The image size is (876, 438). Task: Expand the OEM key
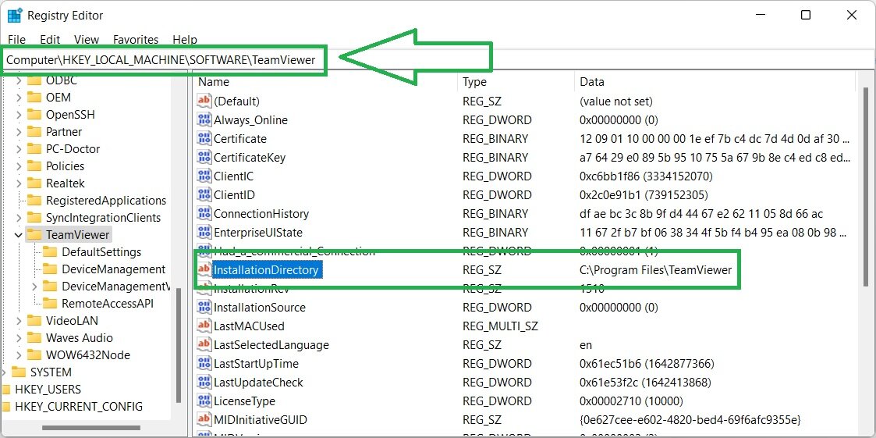click(19, 98)
